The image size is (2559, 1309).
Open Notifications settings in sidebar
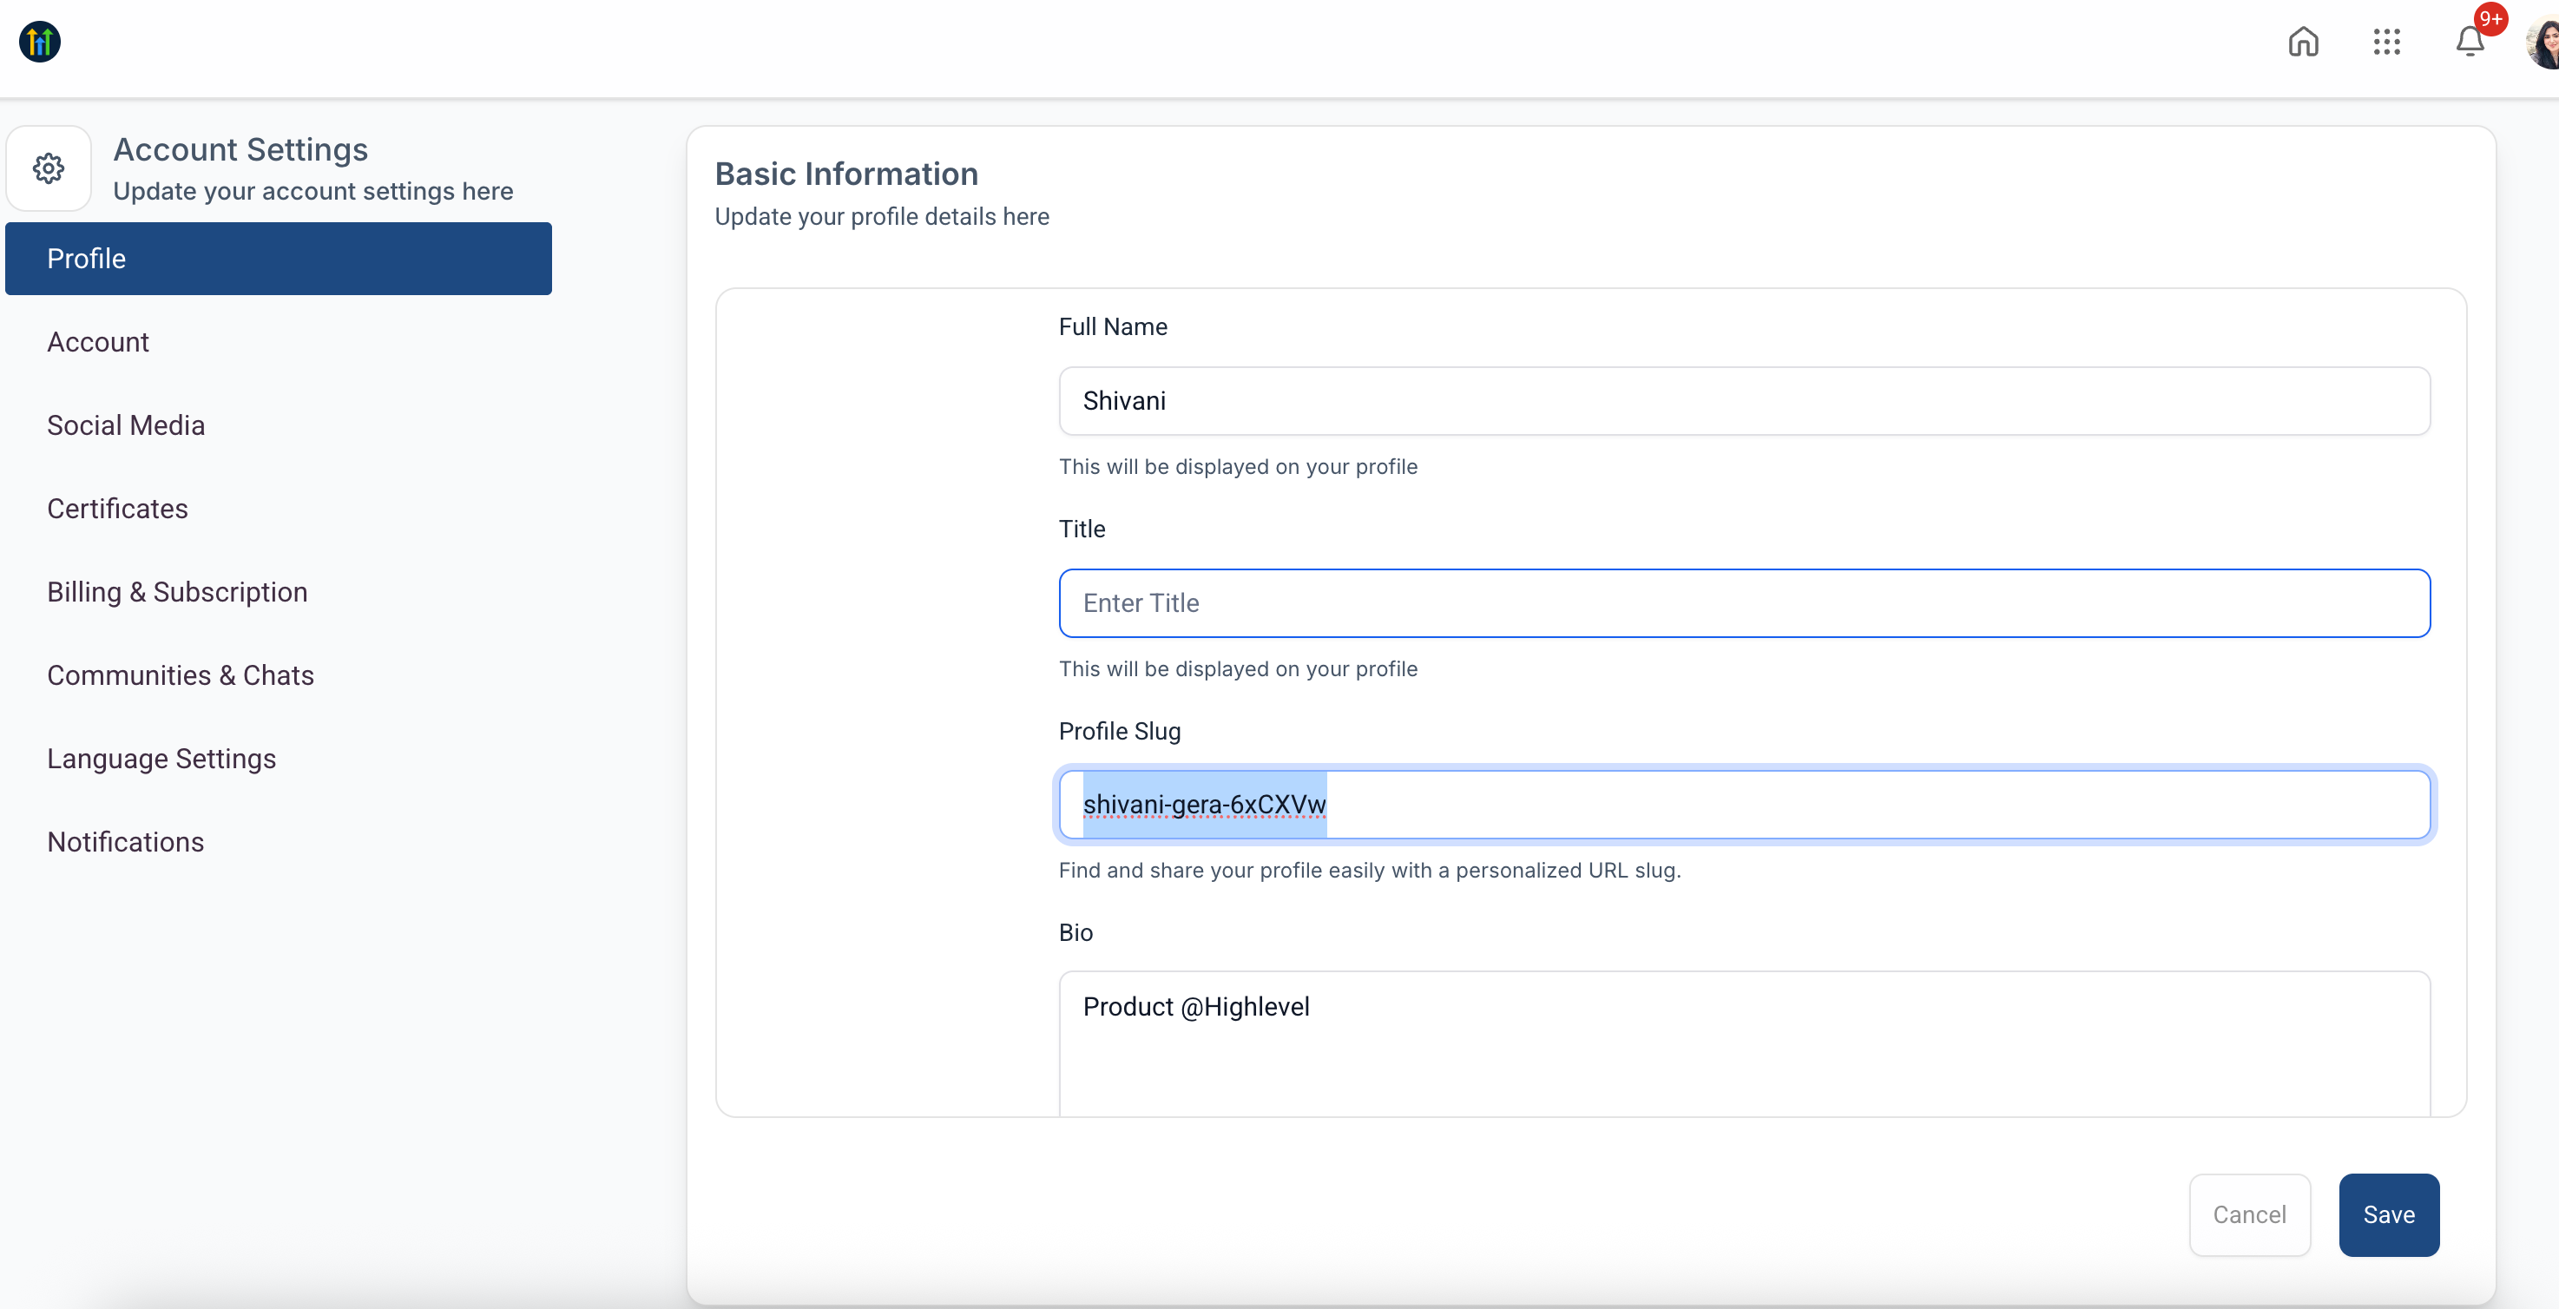pyautogui.click(x=125, y=842)
